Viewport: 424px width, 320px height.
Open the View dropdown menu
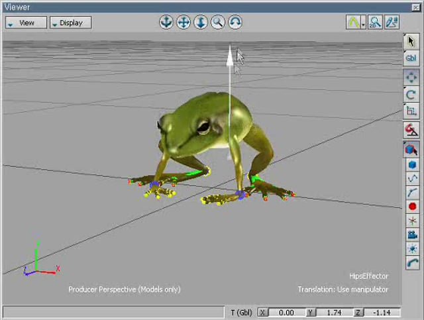point(26,23)
